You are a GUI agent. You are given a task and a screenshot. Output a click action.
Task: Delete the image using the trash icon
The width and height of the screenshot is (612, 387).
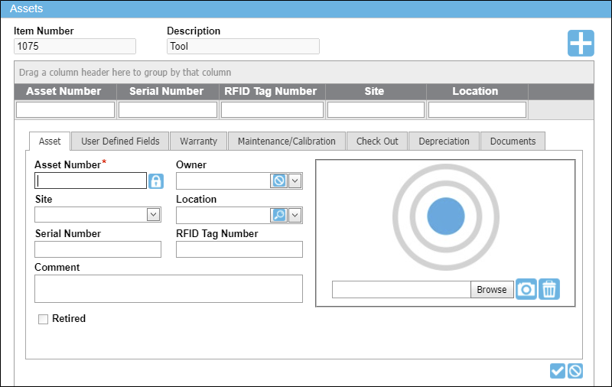pyautogui.click(x=549, y=289)
